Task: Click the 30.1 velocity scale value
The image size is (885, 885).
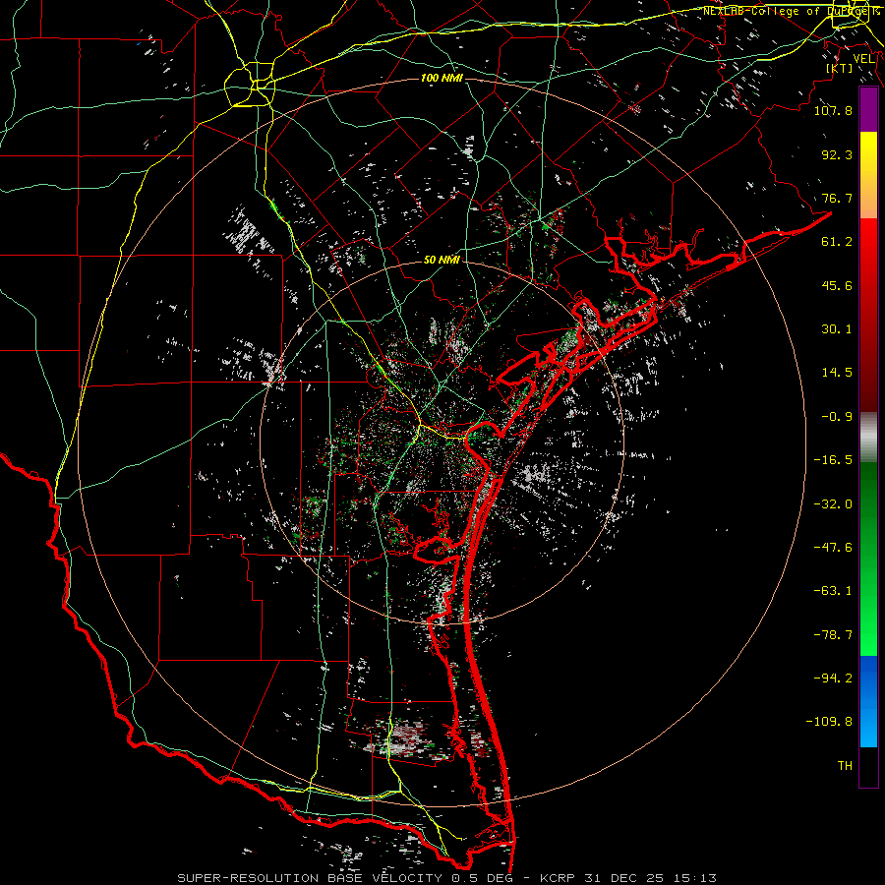Action: click(837, 329)
